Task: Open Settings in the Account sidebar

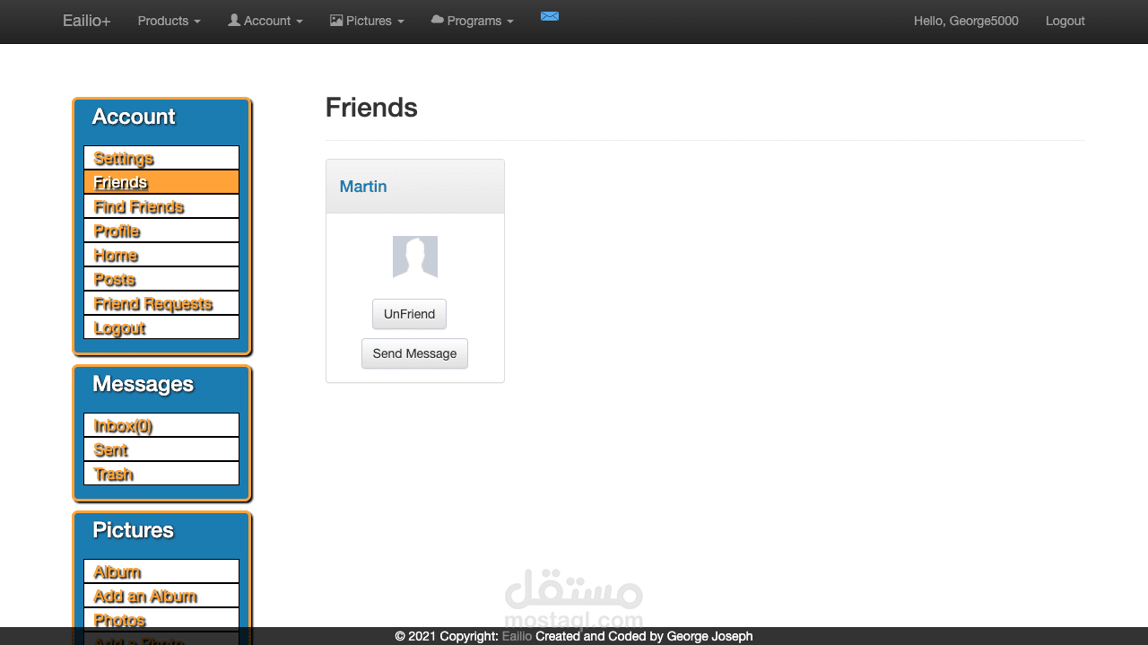Action: 161,158
